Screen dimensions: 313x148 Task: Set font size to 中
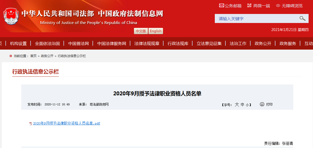(x=242, y=105)
